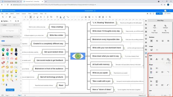
Task: Insert image under Image section
Action: click(151, 50)
